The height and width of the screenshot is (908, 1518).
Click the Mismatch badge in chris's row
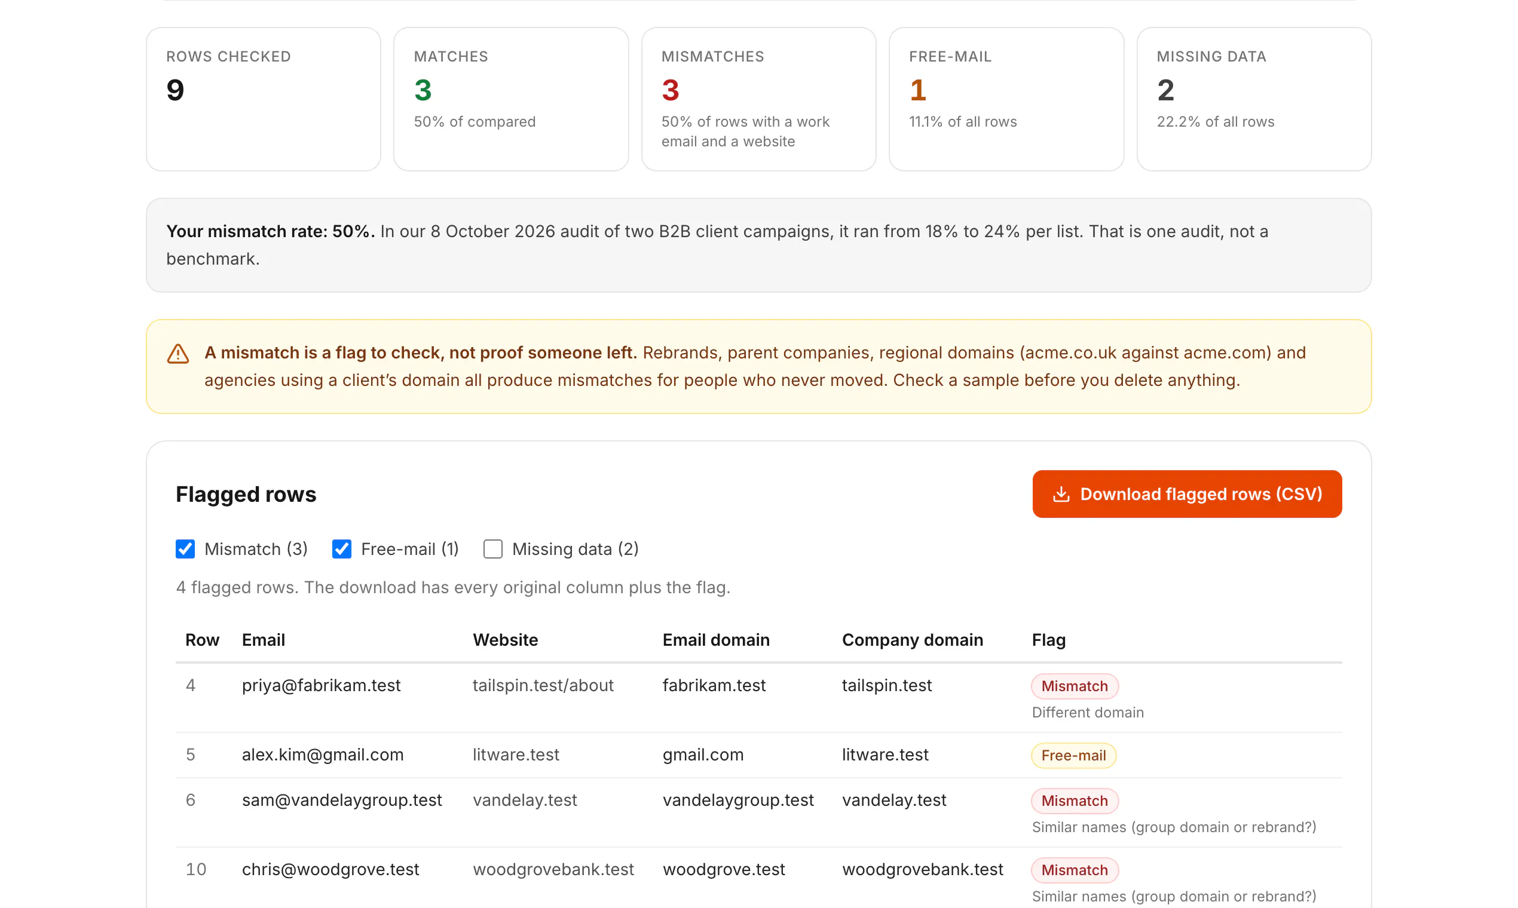pyautogui.click(x=1074, y=870)
